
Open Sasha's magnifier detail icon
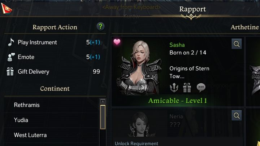click(237, 44)
